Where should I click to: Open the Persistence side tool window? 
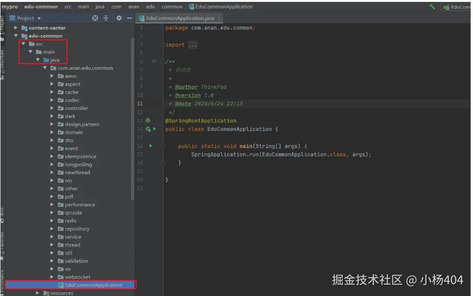(2, 281)
